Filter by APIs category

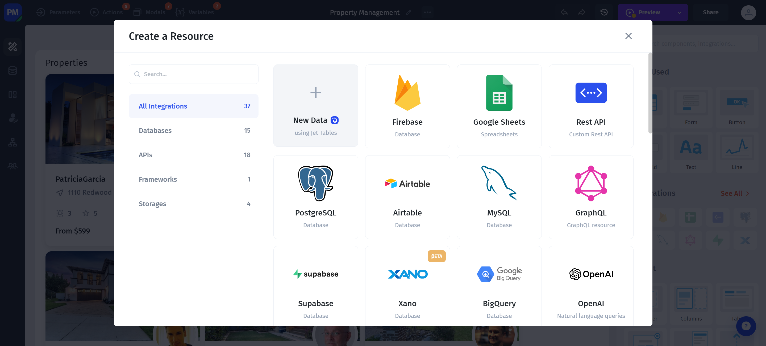point(193,155)
